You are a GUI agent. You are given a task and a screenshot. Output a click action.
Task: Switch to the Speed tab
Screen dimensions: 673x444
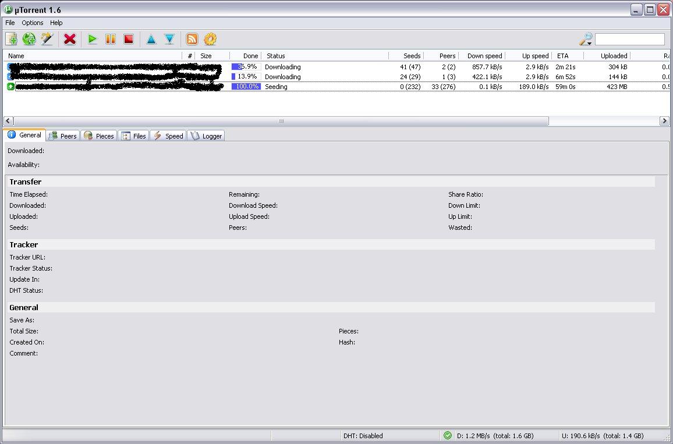[168, 136]
